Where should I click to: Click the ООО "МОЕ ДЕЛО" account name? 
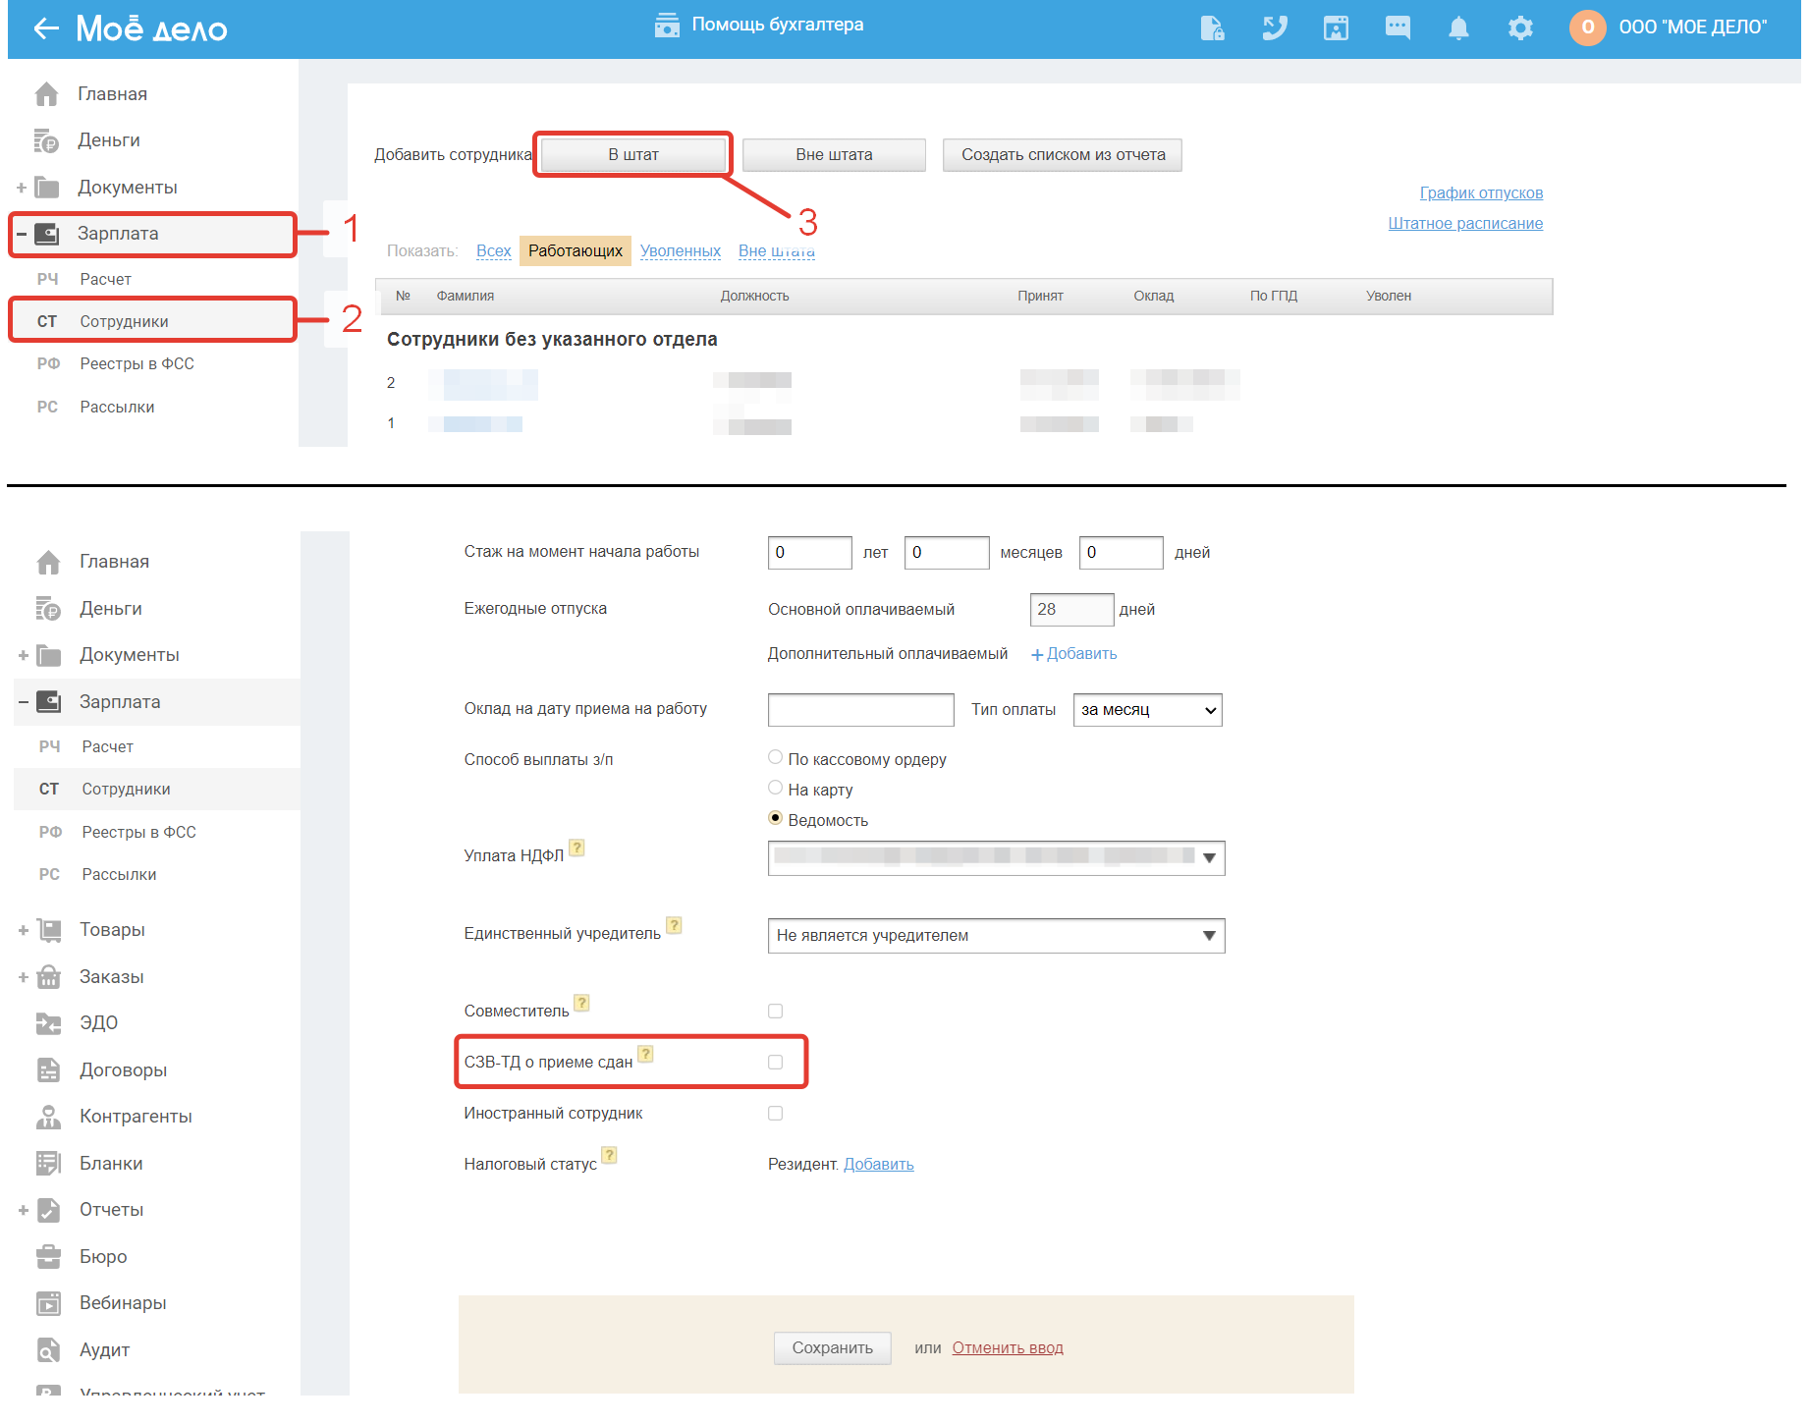pyautogui.click(x=1693, y=27)
